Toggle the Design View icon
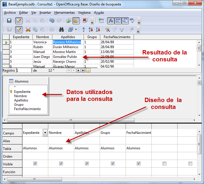Image resolution: width=204 pixels, height=184 pixels. pos(76,21)
